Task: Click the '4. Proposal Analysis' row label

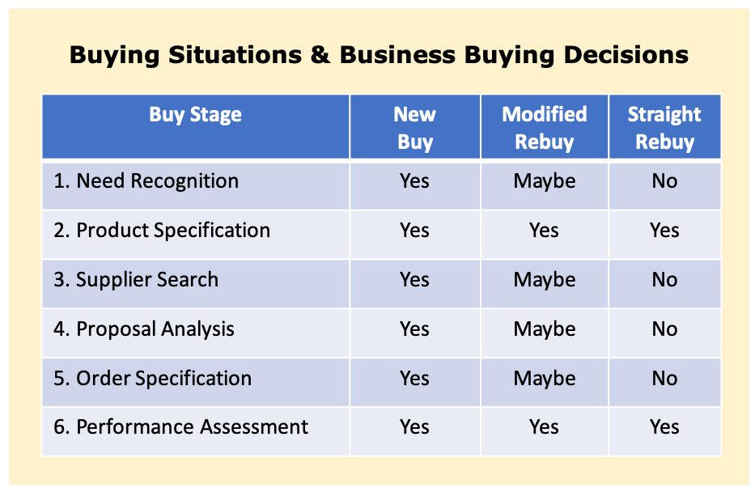Action: point(143,329)
